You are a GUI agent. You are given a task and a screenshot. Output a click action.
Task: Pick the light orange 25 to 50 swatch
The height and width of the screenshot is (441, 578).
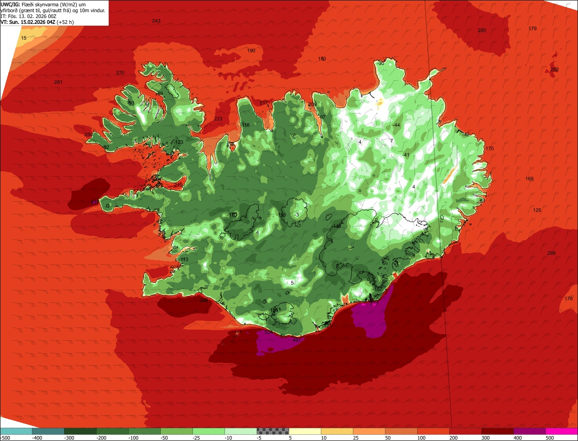369,431
